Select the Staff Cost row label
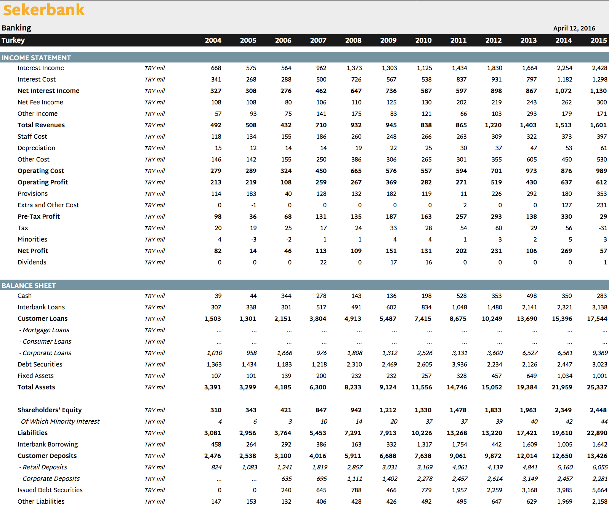This screenshot has width=609, height=509. [x=32, y=136]
